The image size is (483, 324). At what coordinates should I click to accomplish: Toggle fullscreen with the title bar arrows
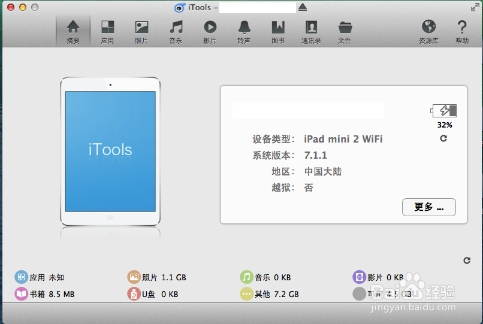pyautogui.click(x=475, y=7)
